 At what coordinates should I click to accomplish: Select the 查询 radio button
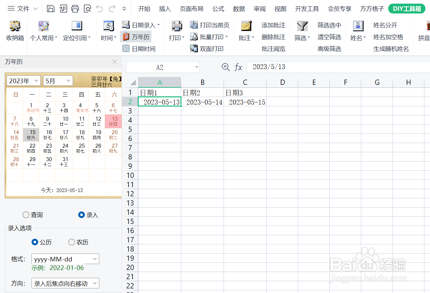(x=26, y=215)
